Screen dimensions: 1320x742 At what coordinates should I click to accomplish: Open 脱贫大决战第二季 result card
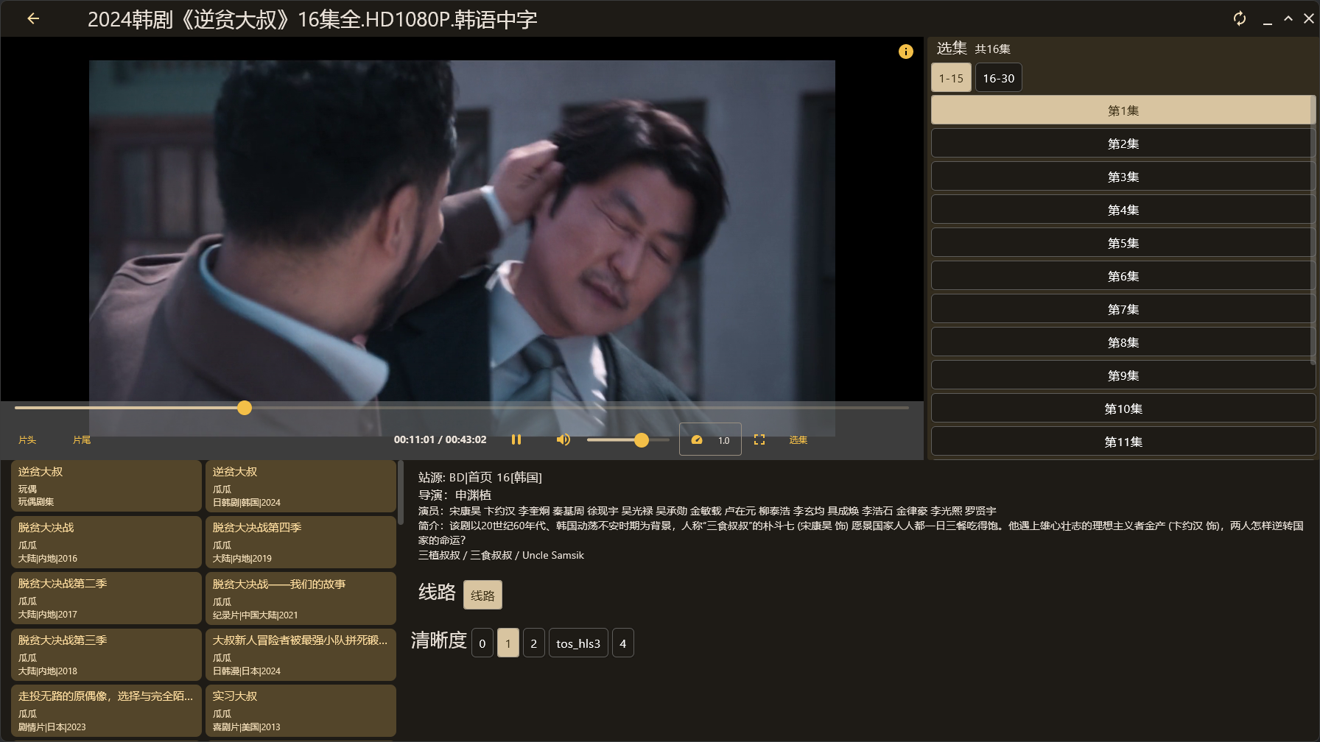(x=106, y=598)
